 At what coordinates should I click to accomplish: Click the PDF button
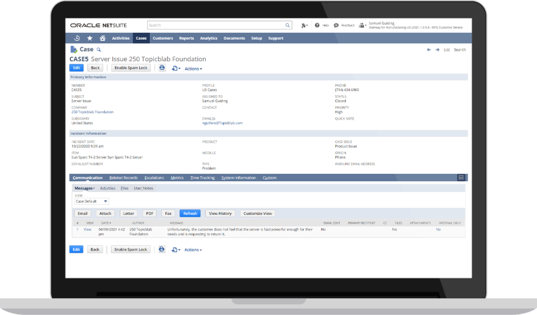pyautogui.click(x=150, y=214)
